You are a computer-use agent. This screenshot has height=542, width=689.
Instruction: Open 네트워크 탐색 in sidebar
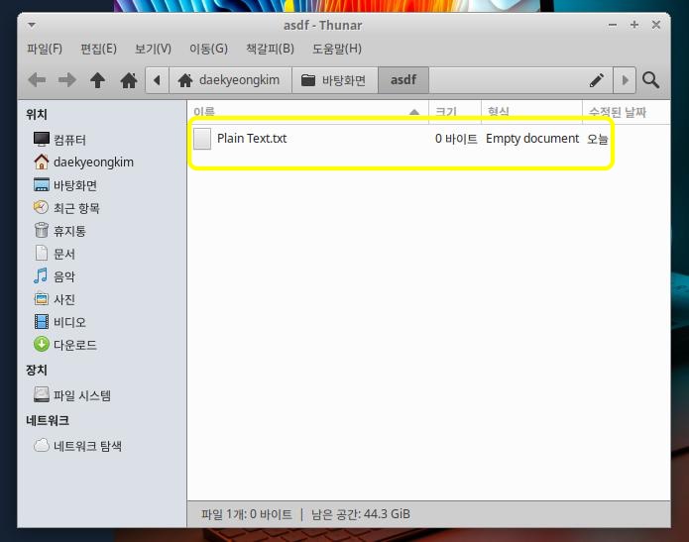click(x=77, y=446)
